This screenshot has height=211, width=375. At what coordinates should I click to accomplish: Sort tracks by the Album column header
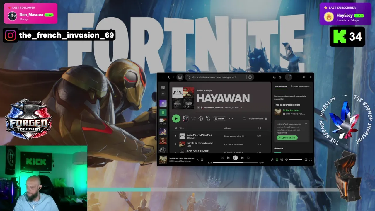pos(227,128)
